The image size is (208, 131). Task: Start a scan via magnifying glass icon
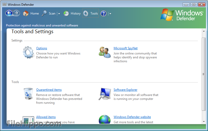click(44, 13)
